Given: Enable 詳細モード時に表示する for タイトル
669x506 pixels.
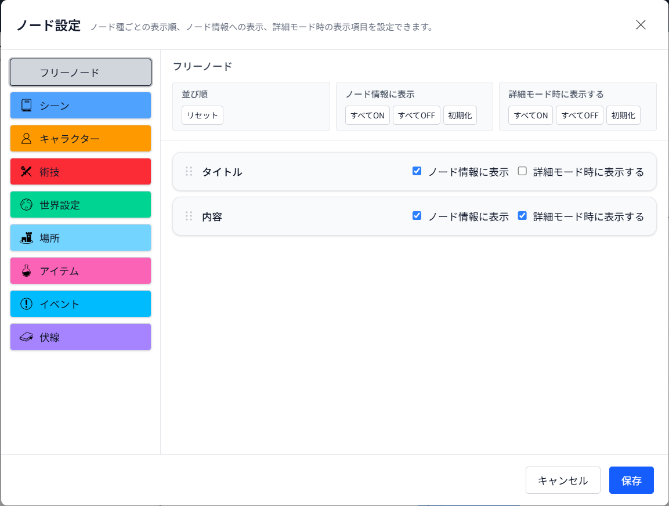Looking at the screenshot, I should click(x=522, y=171).
